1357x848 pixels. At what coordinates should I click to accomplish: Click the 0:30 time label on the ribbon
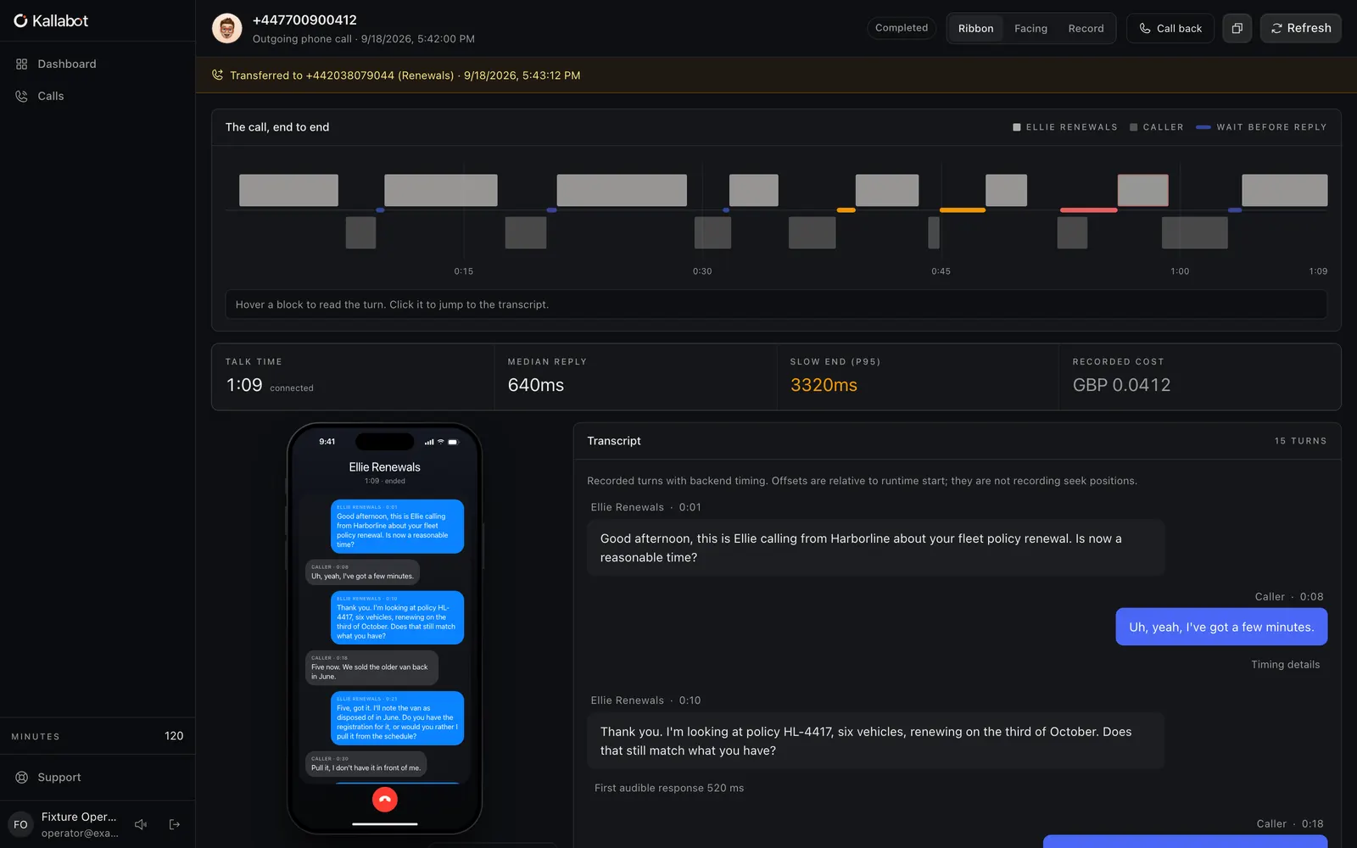[x=702, y=271]
